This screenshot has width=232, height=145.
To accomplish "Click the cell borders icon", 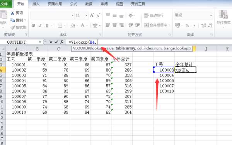I will 60,26.
